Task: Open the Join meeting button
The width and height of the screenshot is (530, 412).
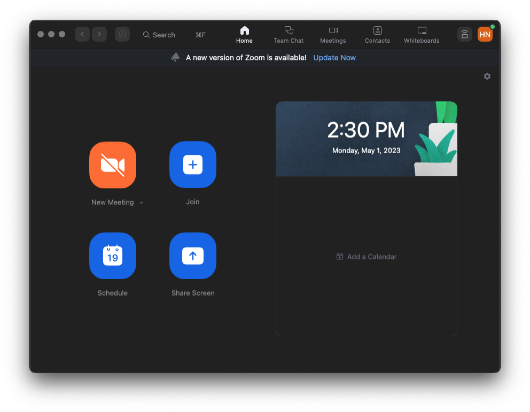Action: (x=193, y=164)
